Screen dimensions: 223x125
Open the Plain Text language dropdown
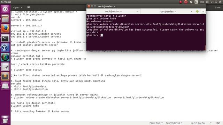156,123
